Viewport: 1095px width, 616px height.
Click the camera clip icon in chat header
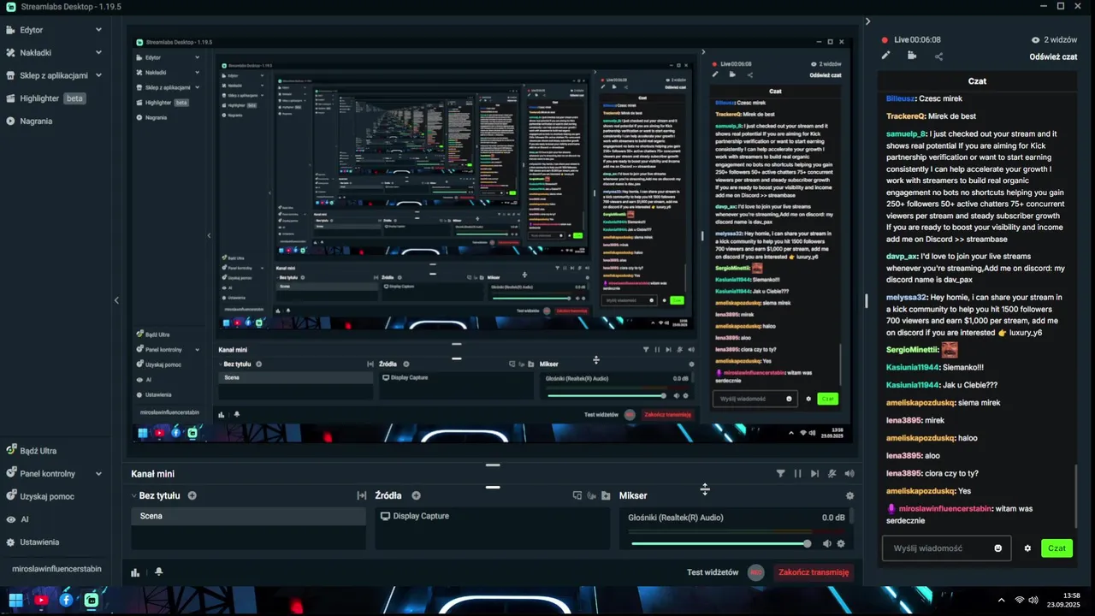pyautogui.click(x=912, y=56)
